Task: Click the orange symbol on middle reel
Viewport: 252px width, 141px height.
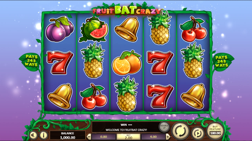Action: click(x=127, y=63)
